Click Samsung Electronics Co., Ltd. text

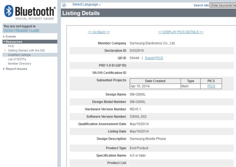[x=152, y=43]
